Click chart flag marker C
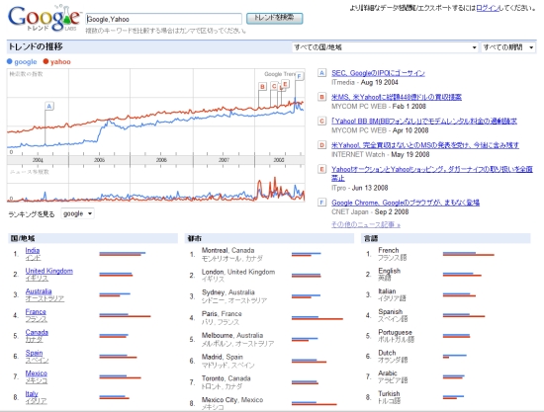 pos(274,86)
